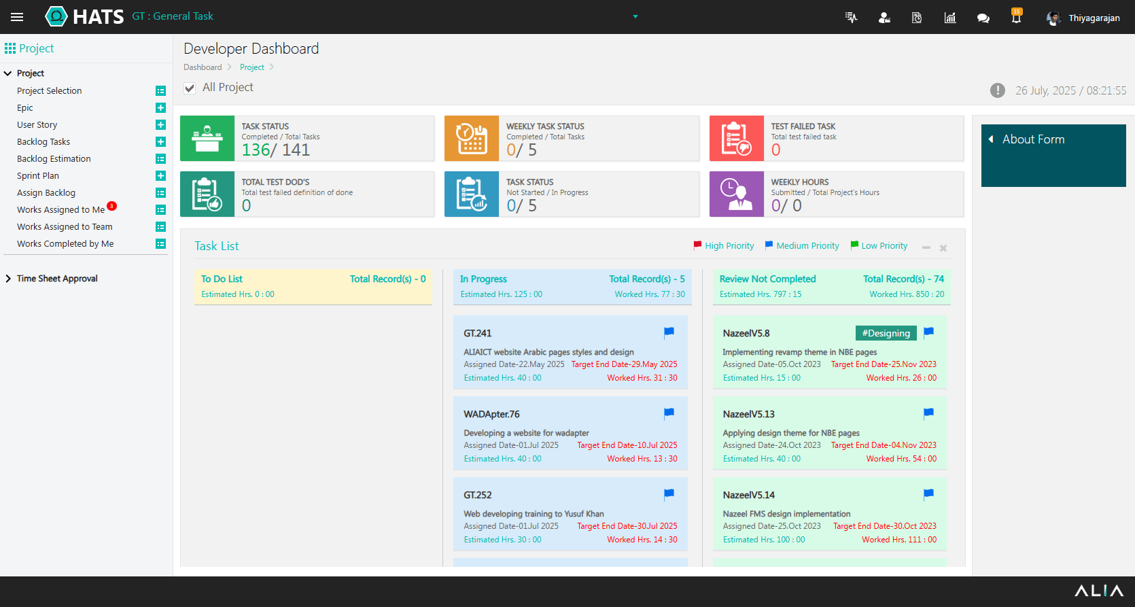Click the Task Status green desk icon

207,139
